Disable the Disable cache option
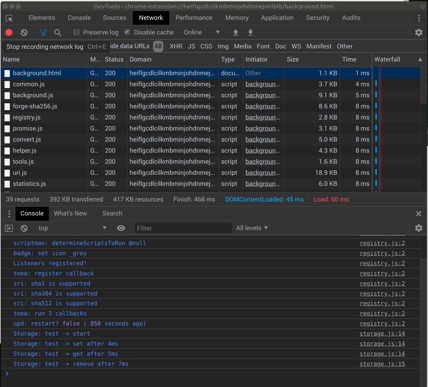 tap(127, 32)
